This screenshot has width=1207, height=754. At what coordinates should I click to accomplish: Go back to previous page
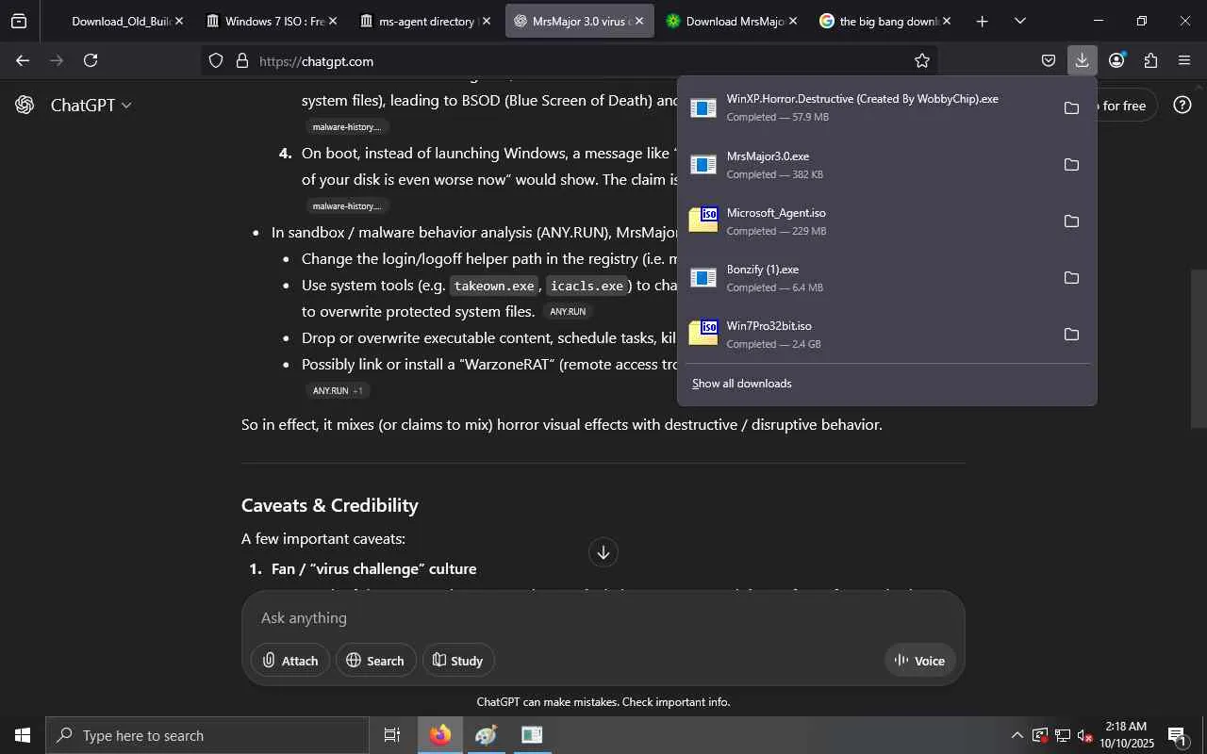pyautogui.click(x=23, y=61)
